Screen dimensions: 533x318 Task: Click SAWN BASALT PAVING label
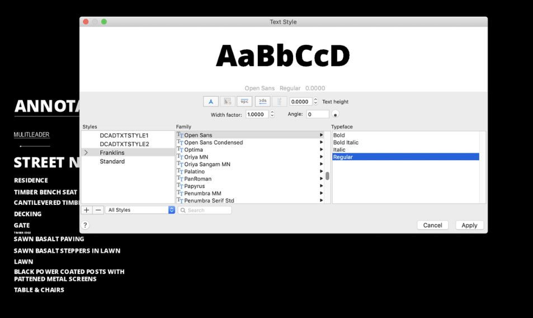[49, 239]
